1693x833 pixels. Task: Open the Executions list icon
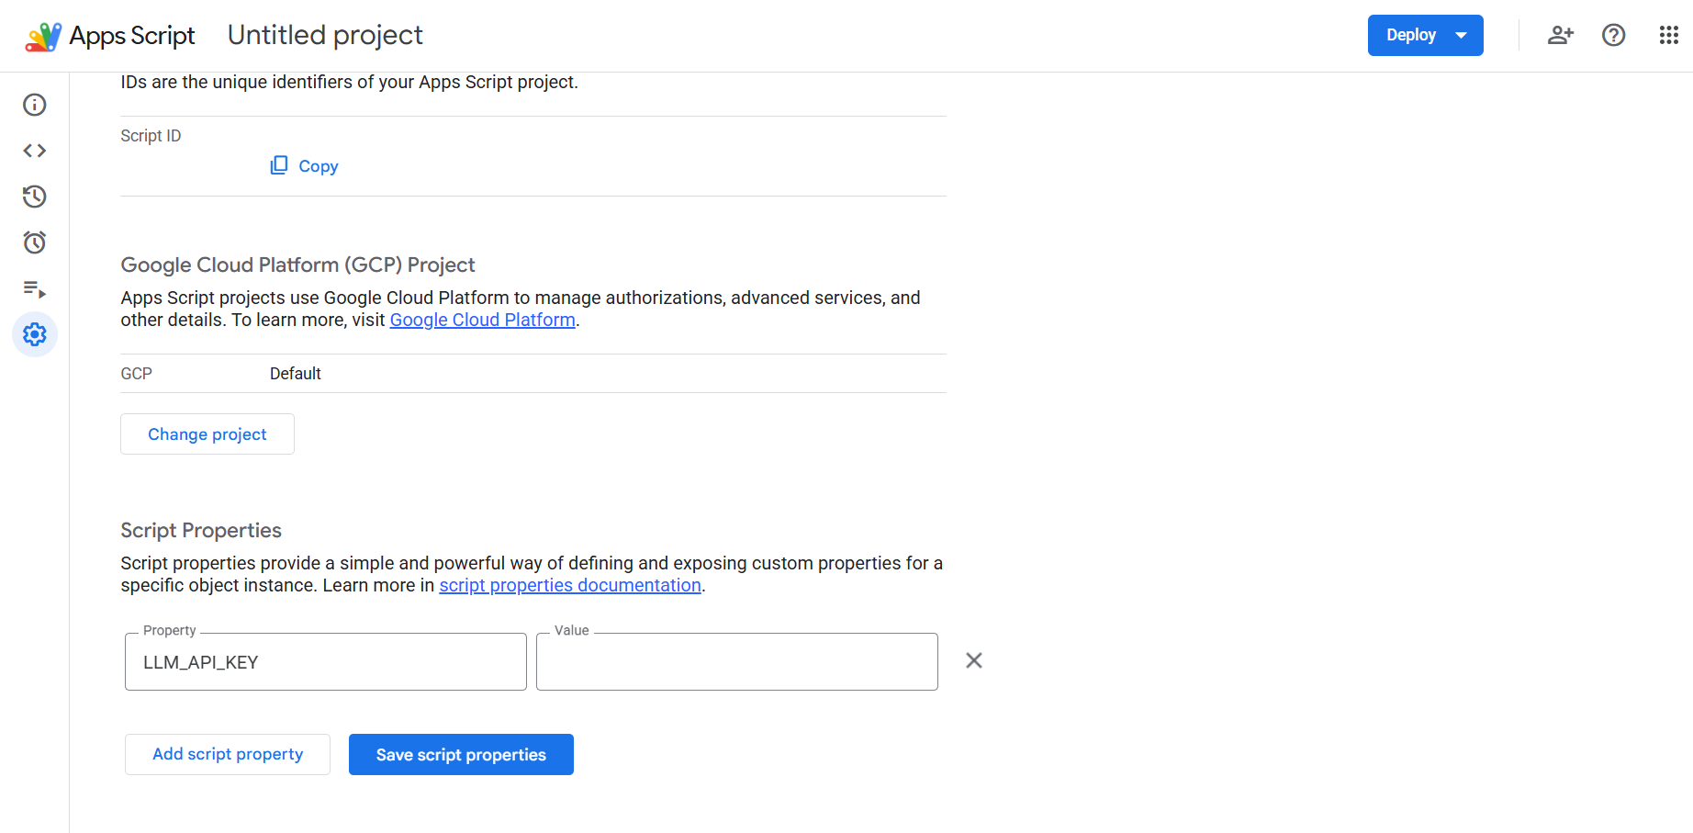(x=35, y=289)
